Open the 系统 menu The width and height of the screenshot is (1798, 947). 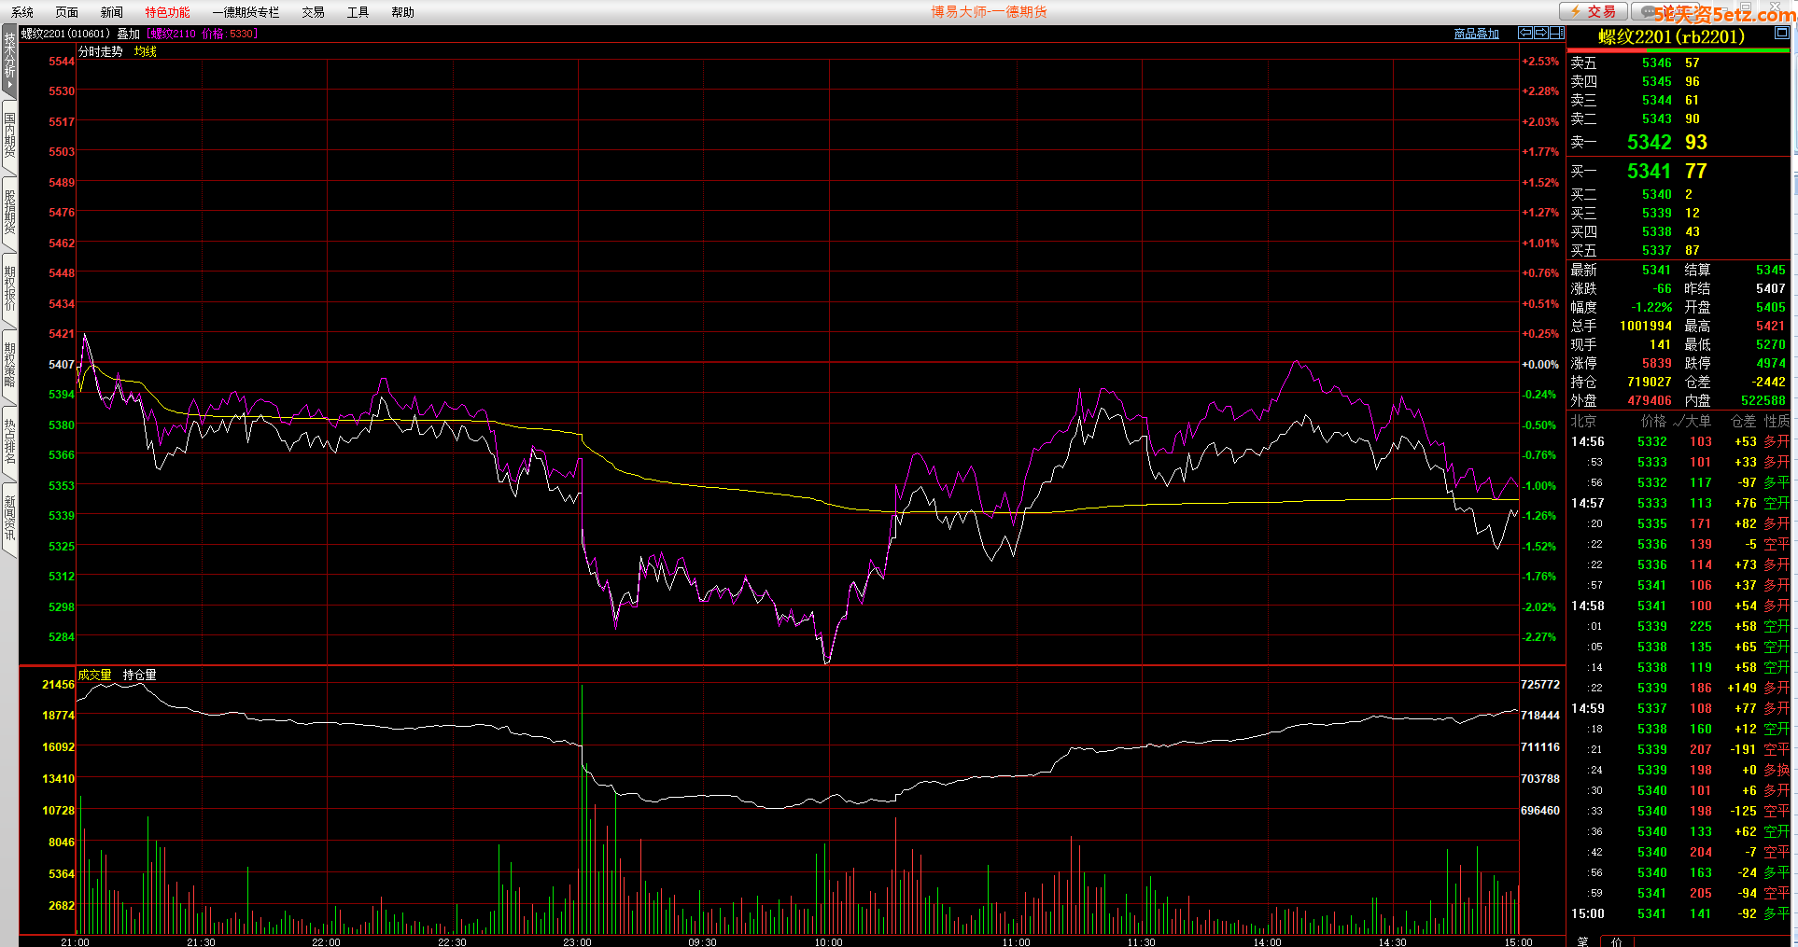coord(21,12)
